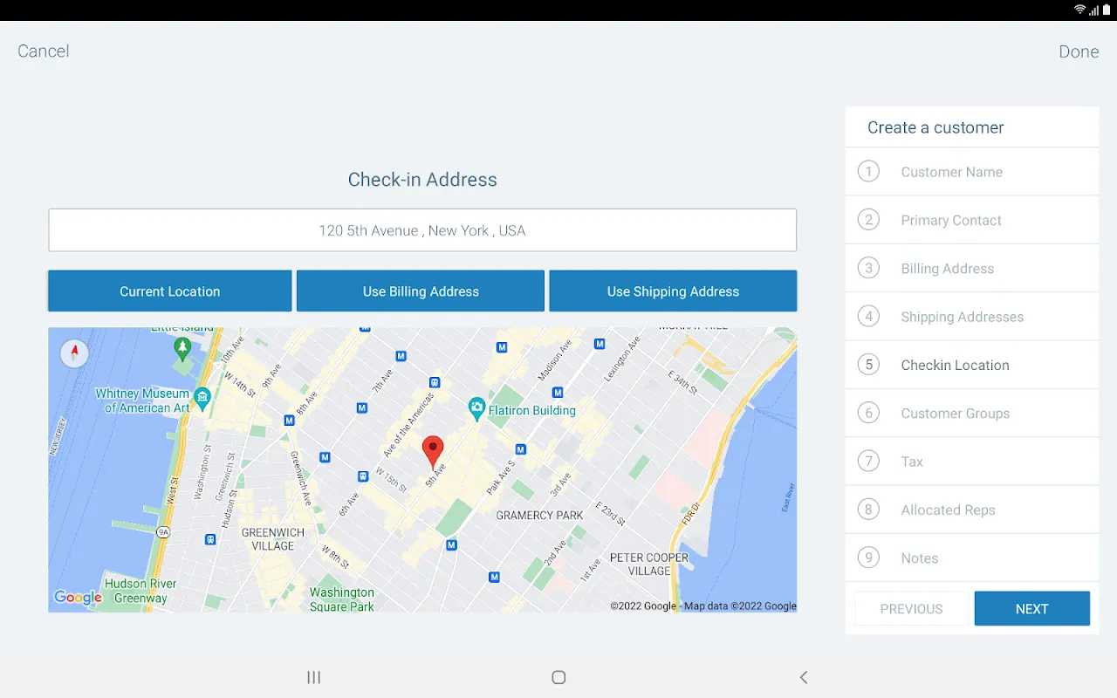This screenshot has height=698, width=1117.
Task: Go to step 7 Tax
Action: point(972,462)
